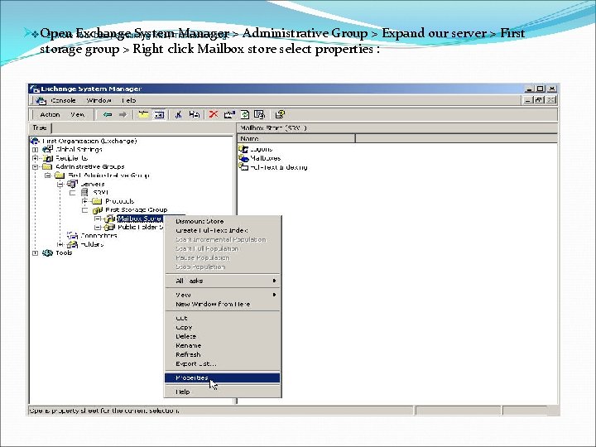Click the Tools tree icon
The width and height of the screenshot is (596, 447).
pos(47,252)
